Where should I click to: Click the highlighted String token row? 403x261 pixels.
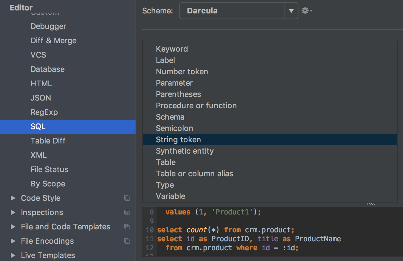click(x=270, y=140)
